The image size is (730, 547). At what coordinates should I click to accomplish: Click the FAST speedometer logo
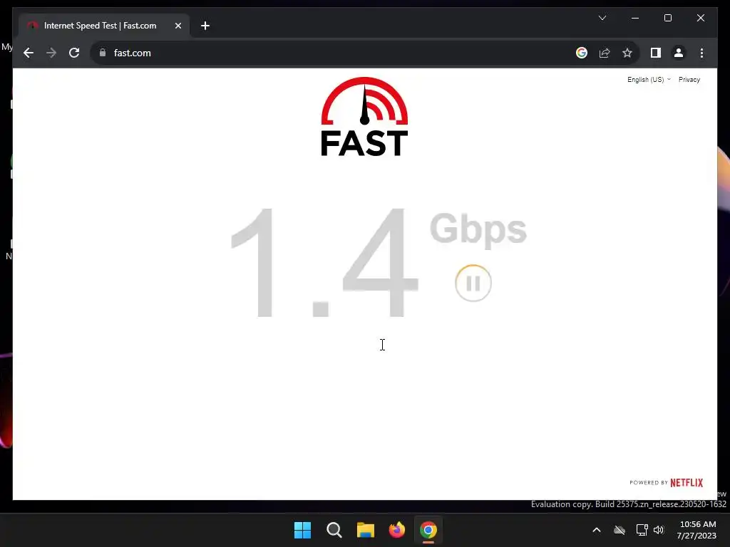(364, 117)
